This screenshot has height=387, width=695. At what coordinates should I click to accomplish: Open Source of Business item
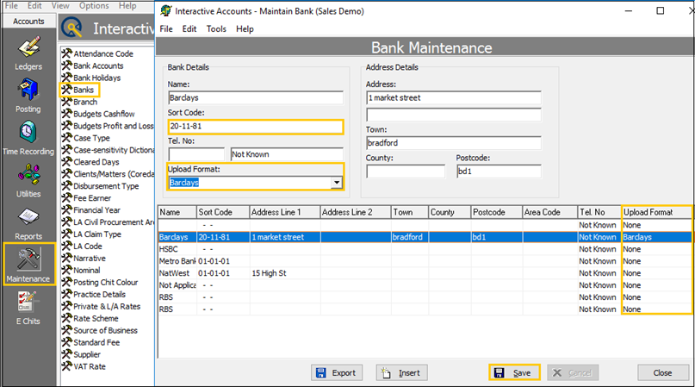105,330
